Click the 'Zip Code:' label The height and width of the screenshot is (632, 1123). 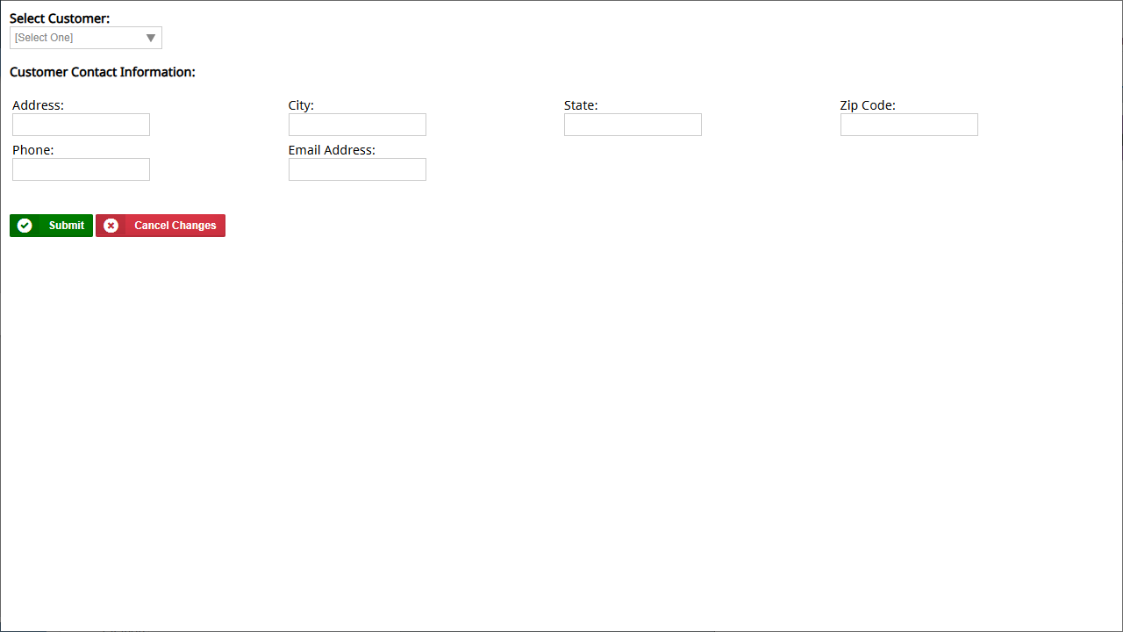pyautogui.click(x=868, y=105)
